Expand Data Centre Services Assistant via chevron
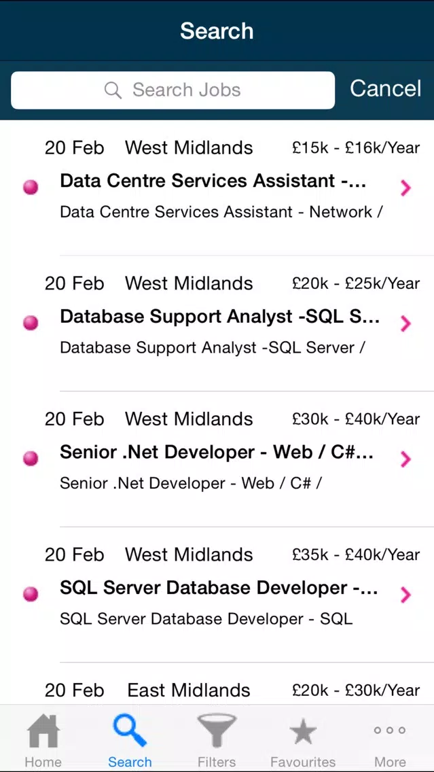This screenshot has height=772, width=434. (405, 188)
